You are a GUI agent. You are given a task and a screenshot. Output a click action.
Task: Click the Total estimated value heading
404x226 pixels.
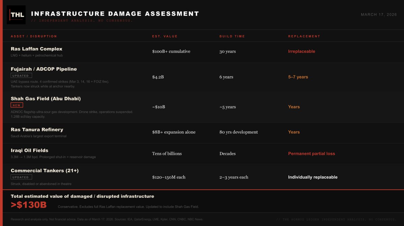(82, 196)
